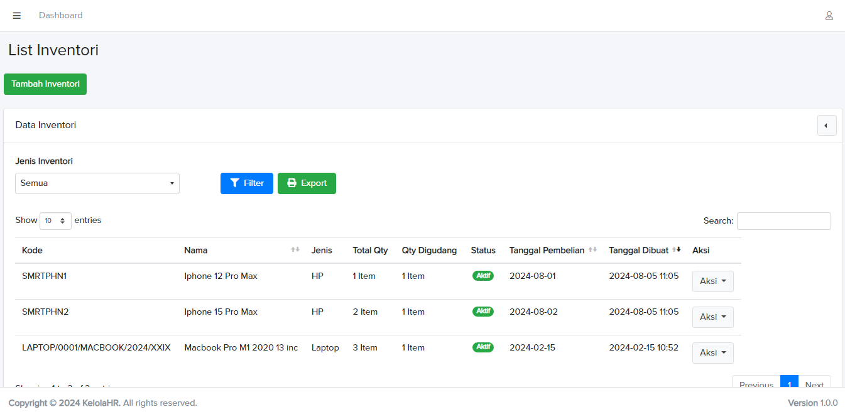Image resolution: width=845 pixels, height=419 pixels.
Task: Open Aksi dropdown for SMRTPHN2
Action: tap(712, 317)
